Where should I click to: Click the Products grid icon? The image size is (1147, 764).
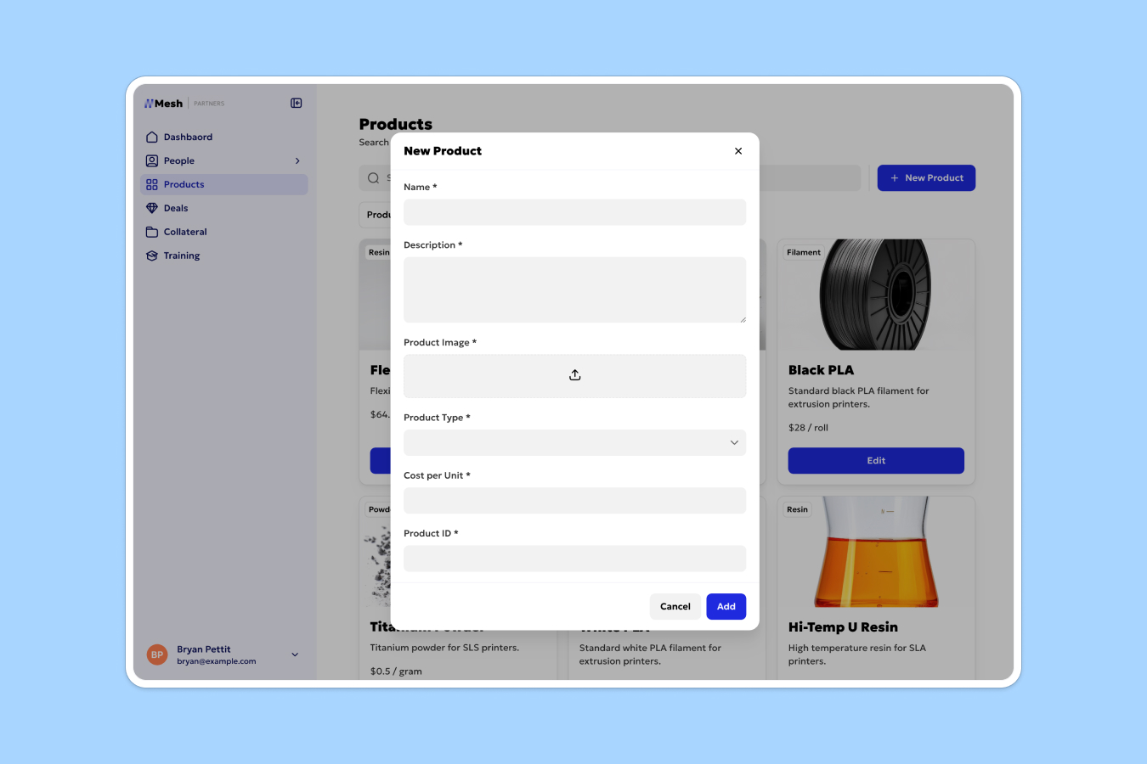(x=152, y=184)
